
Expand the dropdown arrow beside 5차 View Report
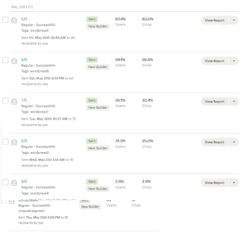[x=234, y=20]
